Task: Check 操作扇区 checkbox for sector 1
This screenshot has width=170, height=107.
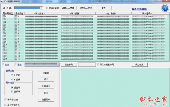Action: (16, 19)
